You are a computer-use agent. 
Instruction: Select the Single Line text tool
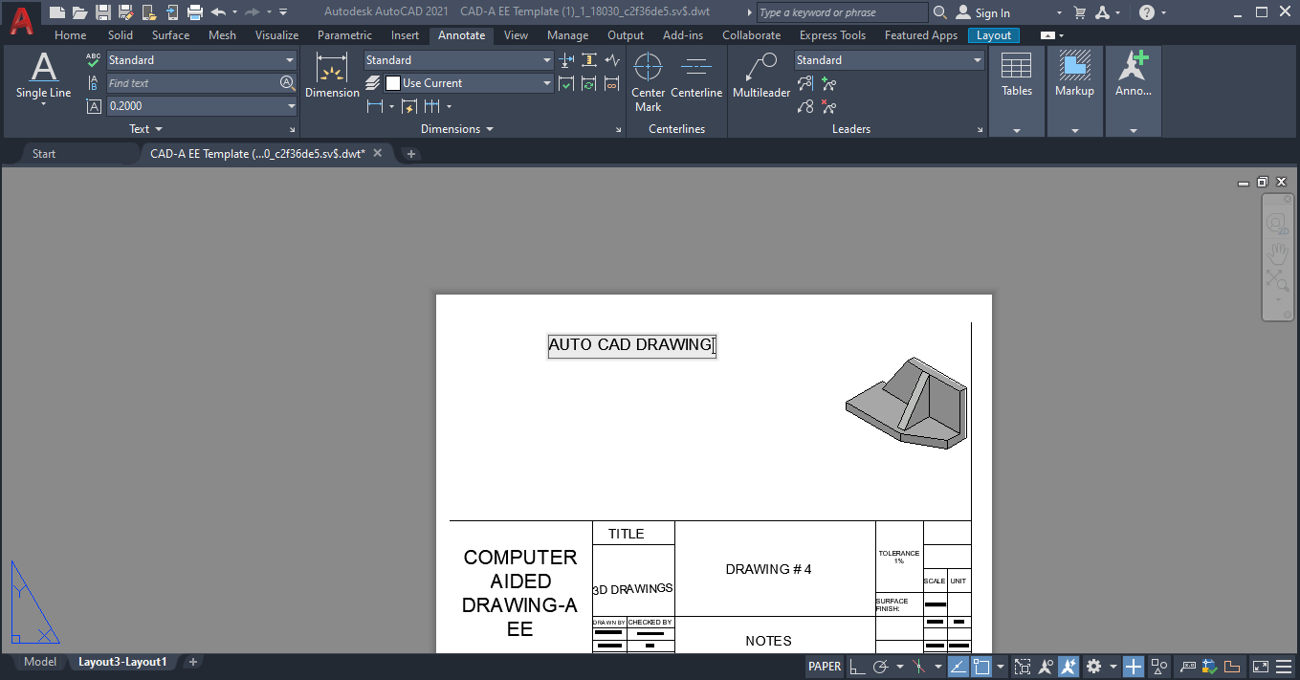[x=42, y=77]
